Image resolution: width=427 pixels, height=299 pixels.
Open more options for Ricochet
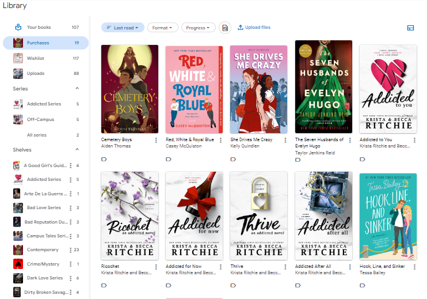coord(156,267)
